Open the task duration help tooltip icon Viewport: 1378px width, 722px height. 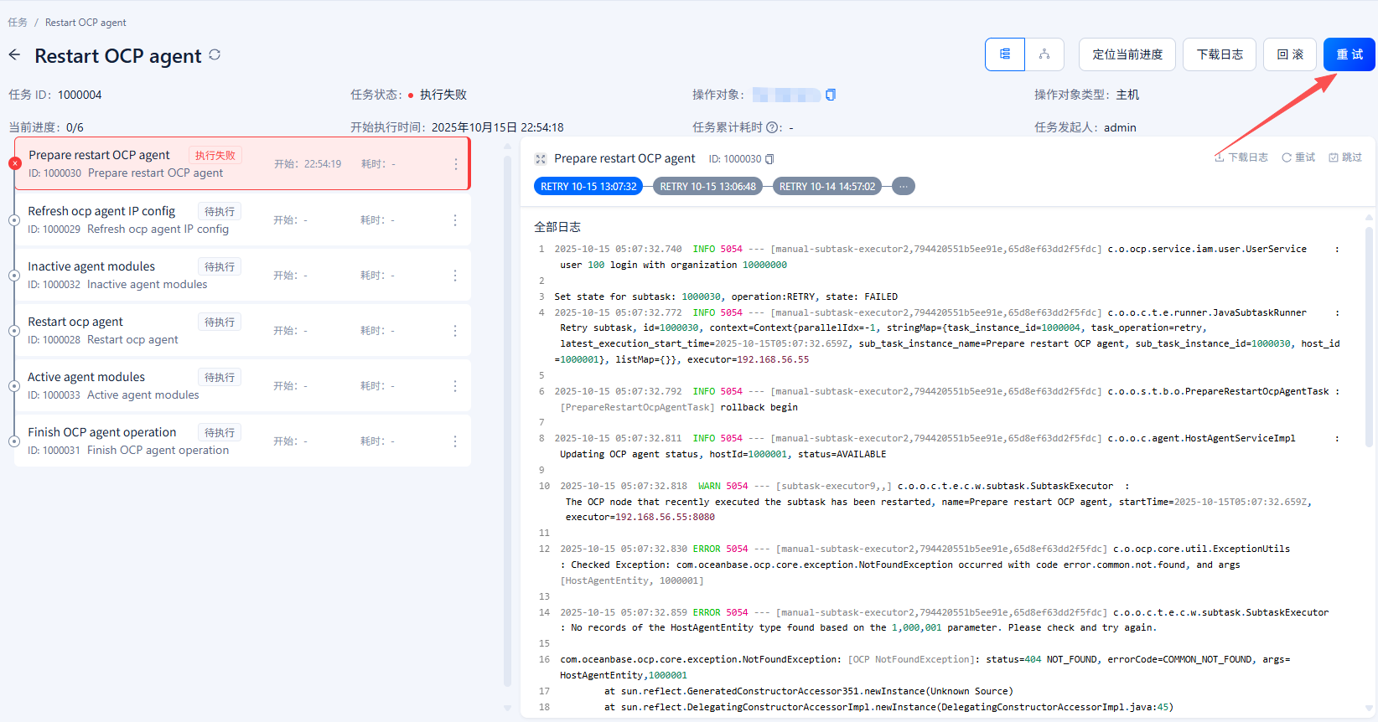tap(772, 127)
